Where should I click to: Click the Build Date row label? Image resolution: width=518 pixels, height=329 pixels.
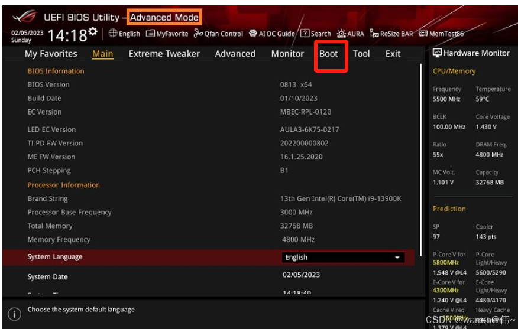(44, 98)
